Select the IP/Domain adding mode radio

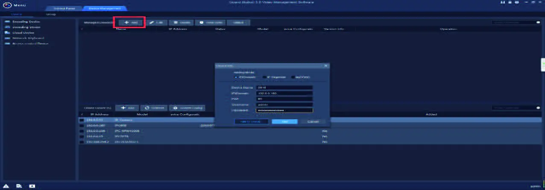[x=236, y=77]
